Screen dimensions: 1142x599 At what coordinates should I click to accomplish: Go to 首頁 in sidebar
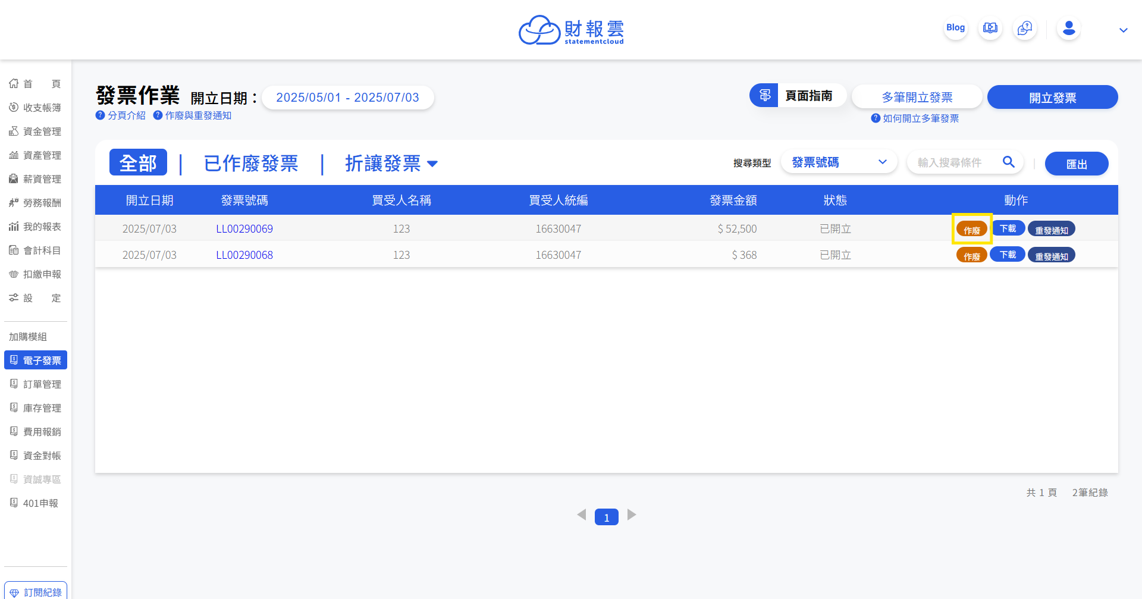point(35,84)
